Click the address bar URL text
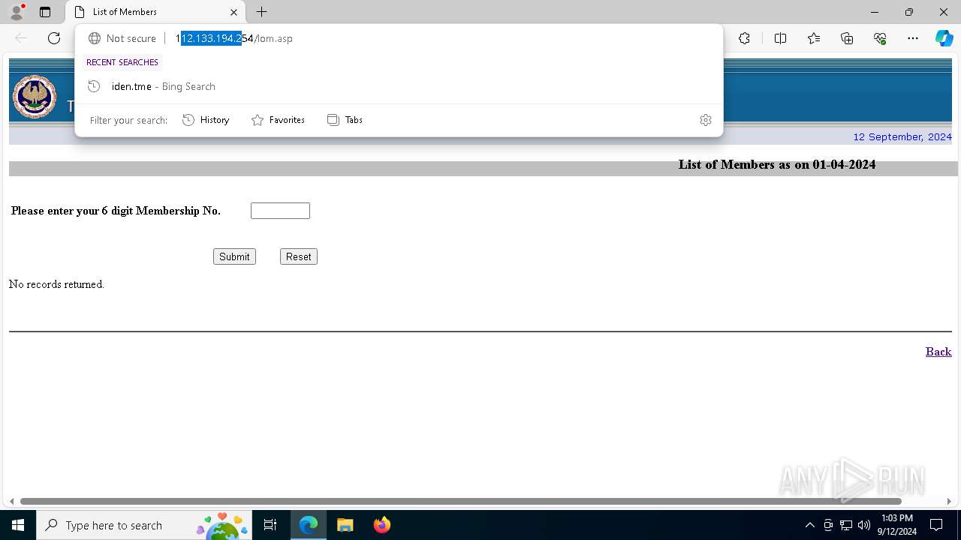Image resolution: width=961 pixels, height=540 pixels. point(234,38)
